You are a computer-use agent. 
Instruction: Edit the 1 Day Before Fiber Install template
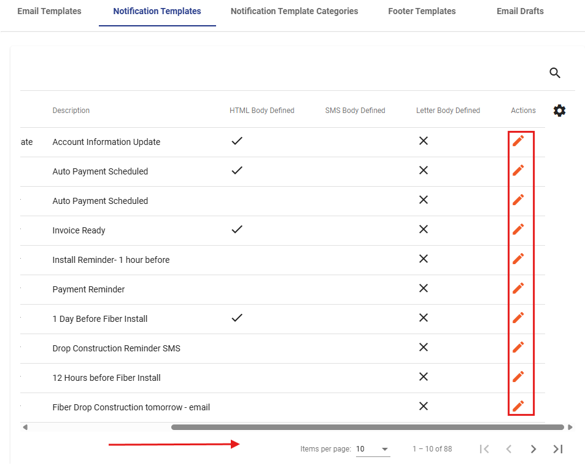click(518, 318)
